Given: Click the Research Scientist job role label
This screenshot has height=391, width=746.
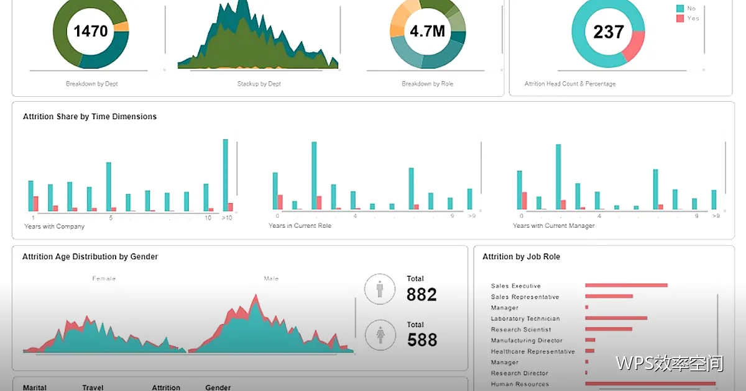Looking at the screenshot, I should (x=521, y=330).
